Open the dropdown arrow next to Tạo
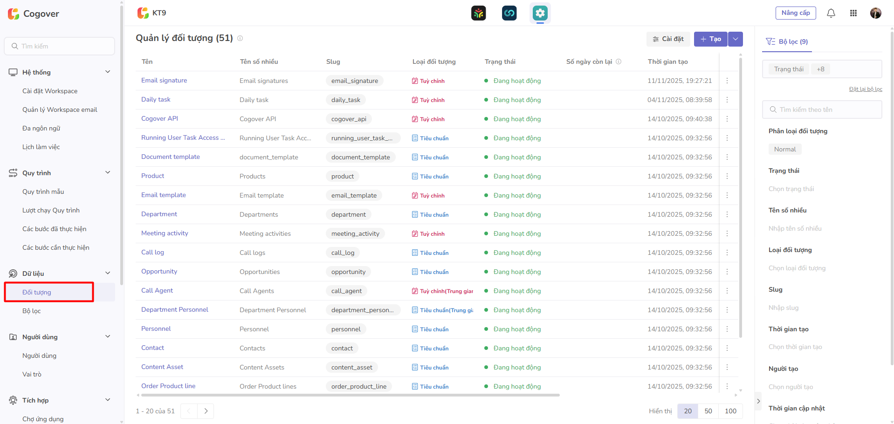The image size is (894, 424). (x=735, y=39)
